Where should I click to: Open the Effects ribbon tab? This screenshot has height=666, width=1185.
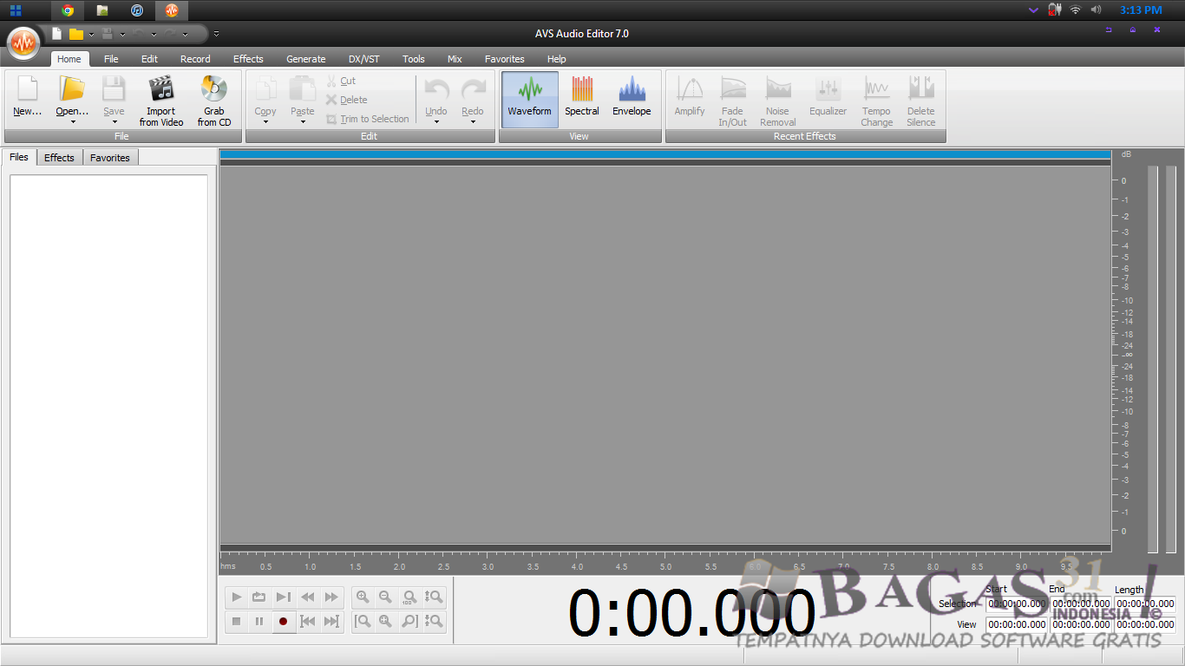248,59
